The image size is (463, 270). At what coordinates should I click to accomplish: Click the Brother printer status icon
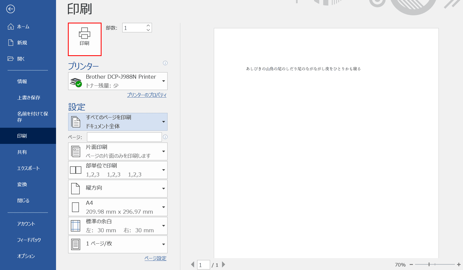[76, 82]
